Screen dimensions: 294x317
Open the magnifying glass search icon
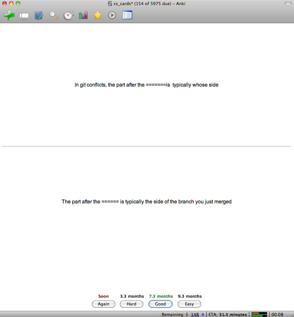tap(54, 15)
